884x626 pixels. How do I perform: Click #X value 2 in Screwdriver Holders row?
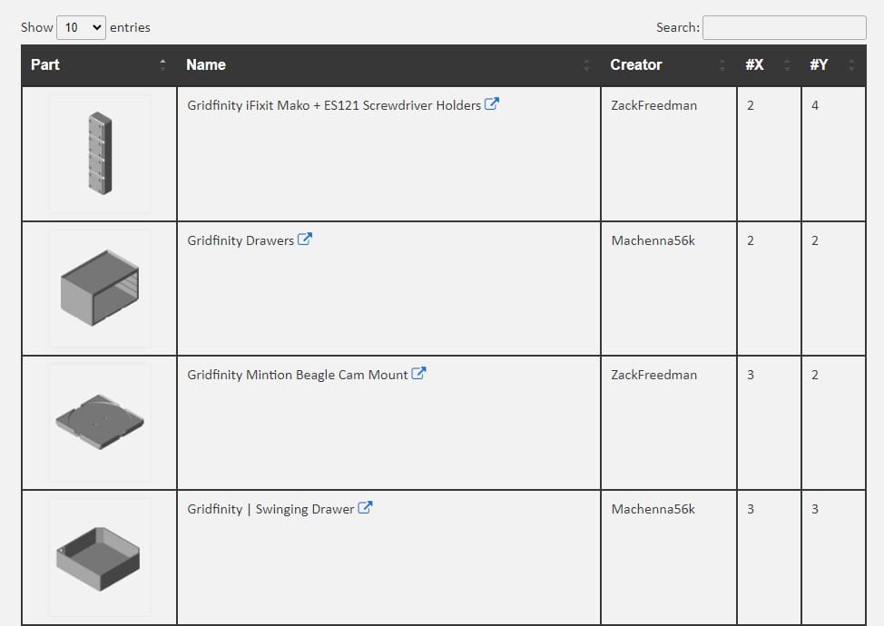tap(751, 105)
